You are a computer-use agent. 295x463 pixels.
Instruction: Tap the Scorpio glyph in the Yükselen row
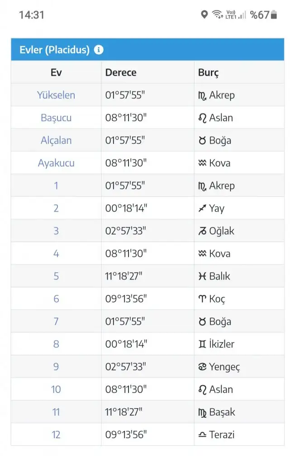tap(202, 96)
